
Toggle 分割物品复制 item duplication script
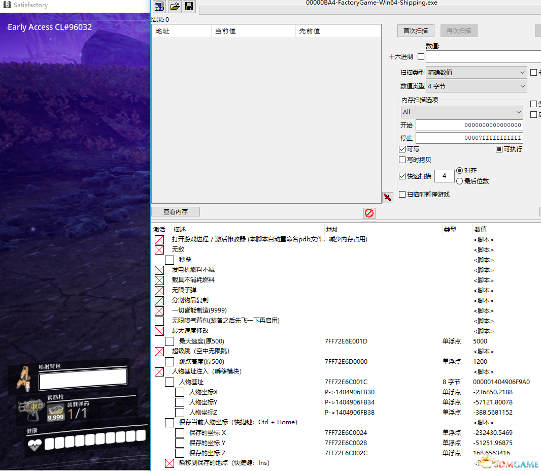(x=159, y=300)
